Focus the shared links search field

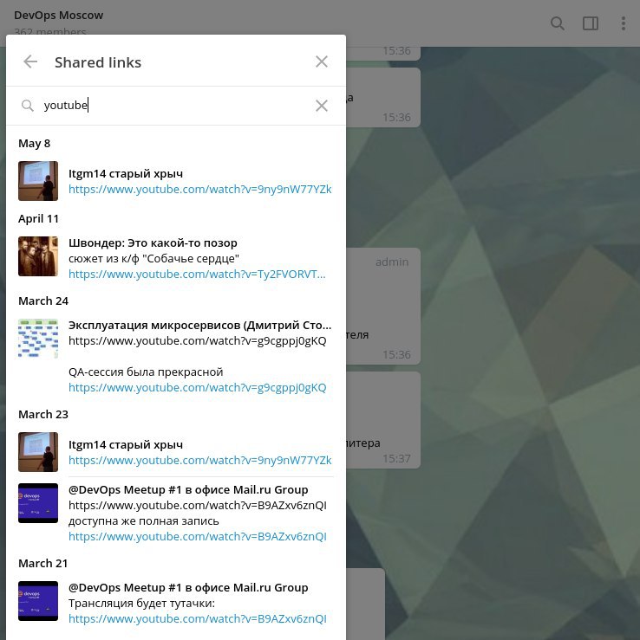pyautogui.click(x=176, y=106)
